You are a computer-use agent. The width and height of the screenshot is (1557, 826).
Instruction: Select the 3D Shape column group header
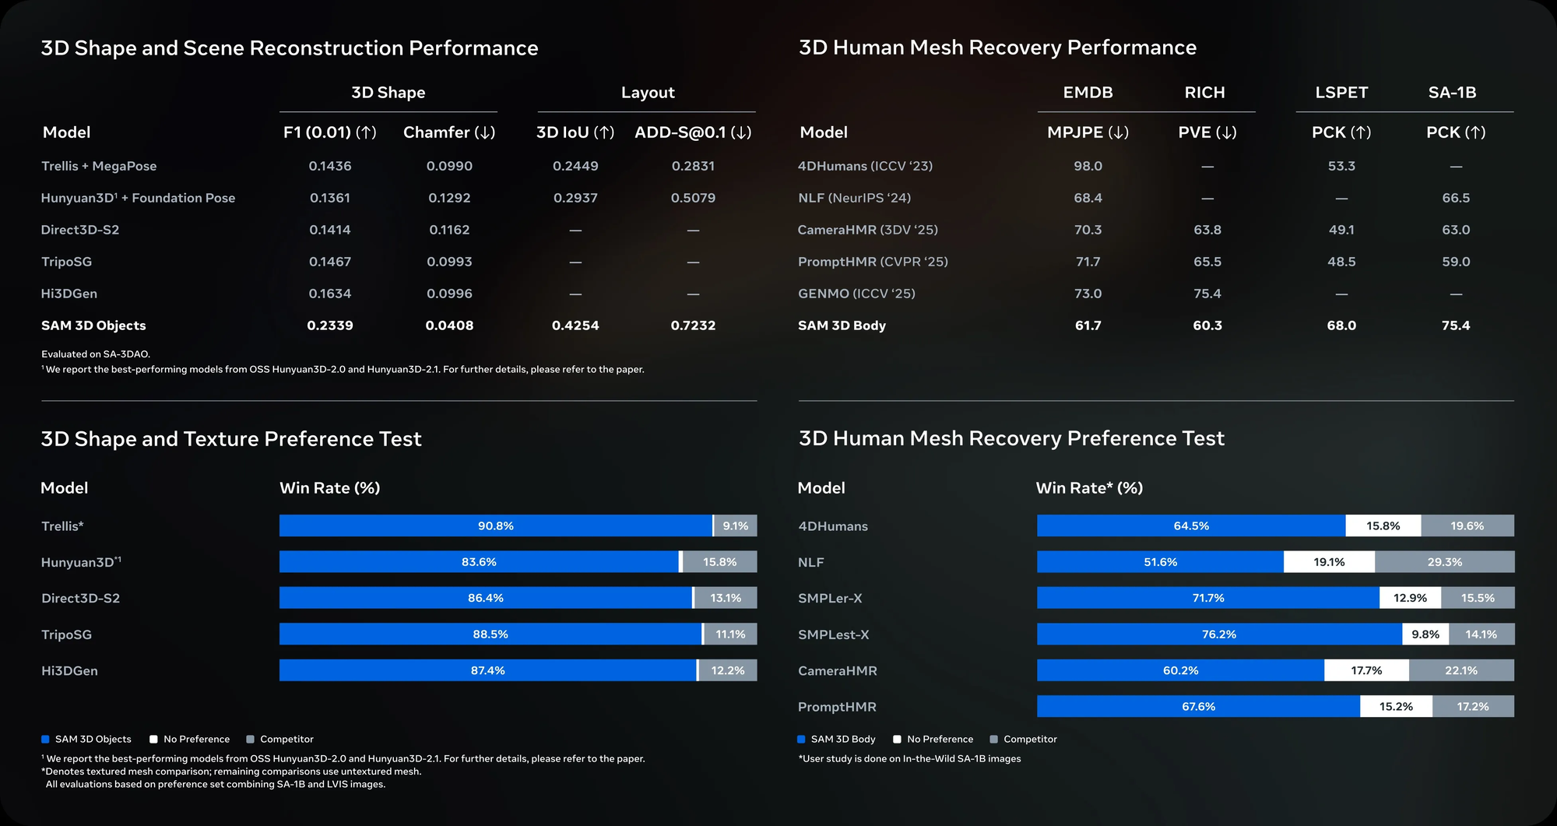pos(388,93)
